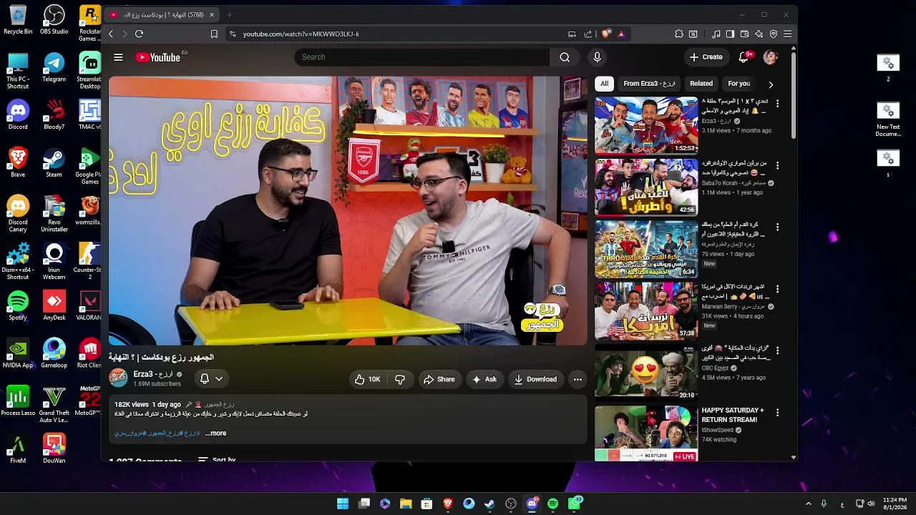916x515 pixels.
Task: Toggle the taskbar microphone tray icon
Action: pos(824,504)
